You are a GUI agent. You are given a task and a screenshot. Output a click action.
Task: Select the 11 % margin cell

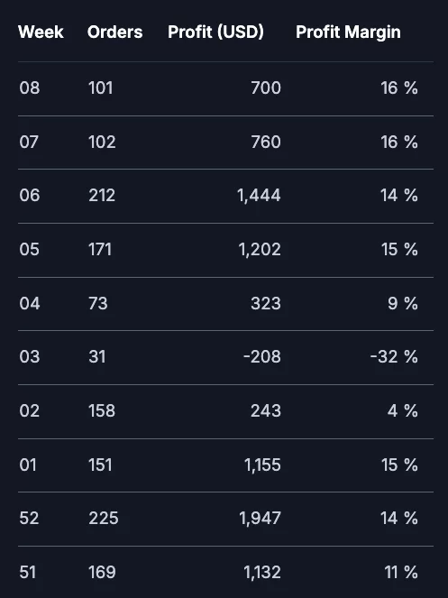pos(401,573)
